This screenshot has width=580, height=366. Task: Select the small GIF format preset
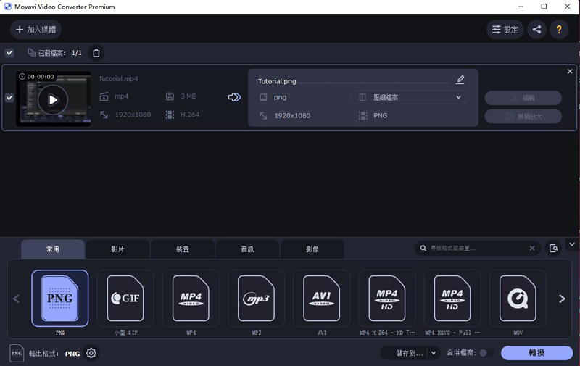tap(125, 299)
